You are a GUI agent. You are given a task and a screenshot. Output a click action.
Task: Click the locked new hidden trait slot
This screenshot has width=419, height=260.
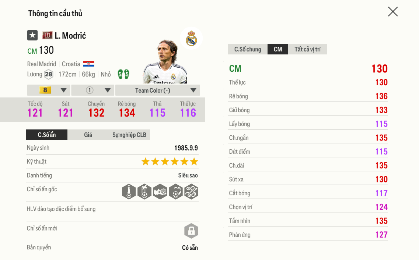(191, 231)
